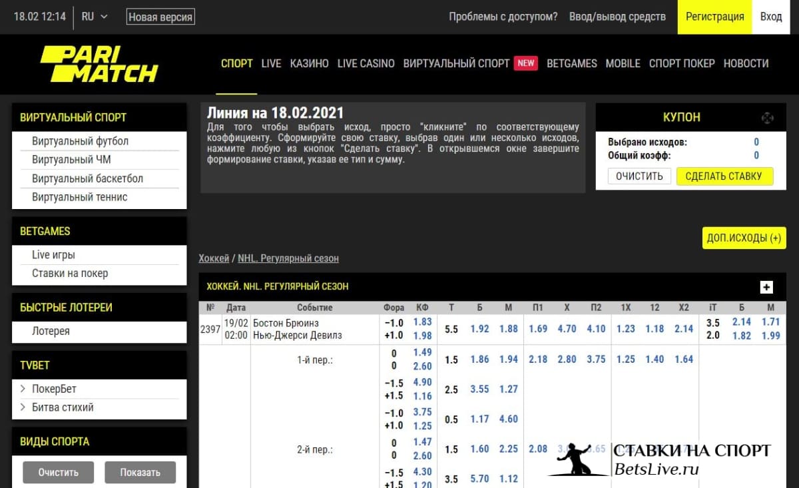The height and width of the screenshot is (488, 799).
Task: Select 1X odds 1.23 in the match row
Action: coord(626,329)
